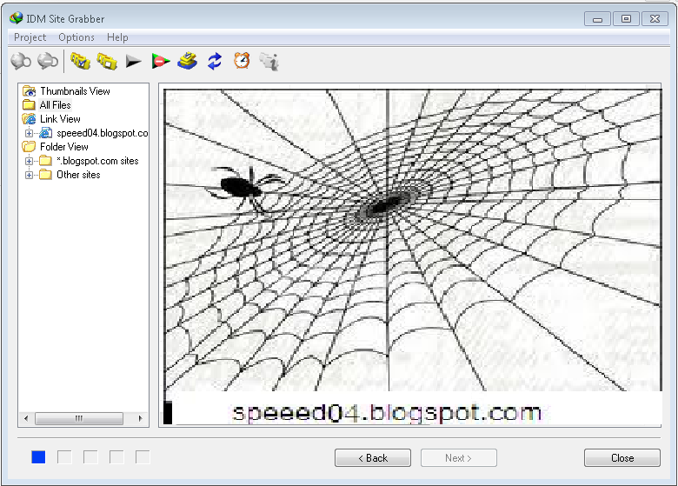The width and height of the screenshot is (678, 486).
Task: Click the fourth step indicator square
Action: point(116,457)
